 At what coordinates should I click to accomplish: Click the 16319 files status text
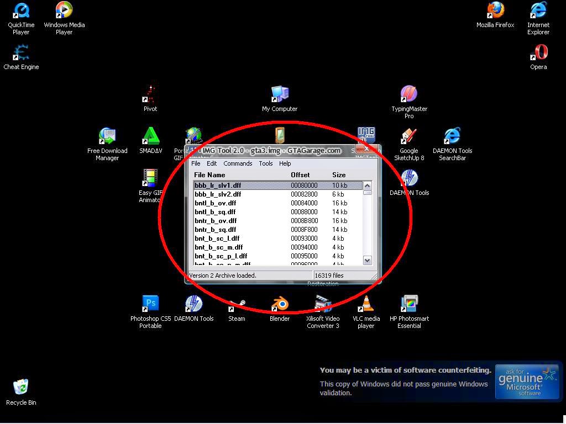329,275
